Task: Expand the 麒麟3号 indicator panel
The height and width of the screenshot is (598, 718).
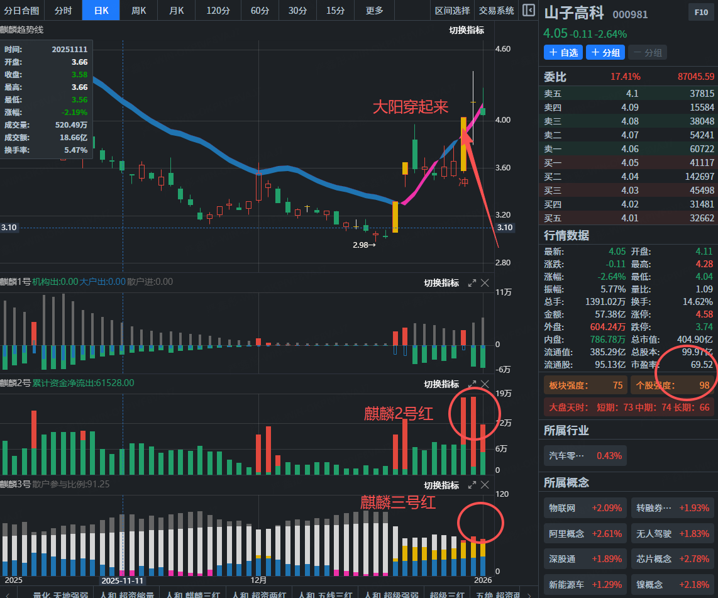Action: click(x=472, y=485)
